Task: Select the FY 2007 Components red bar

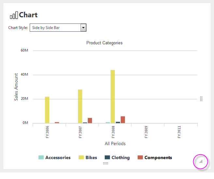Action: tap(90, 121)
